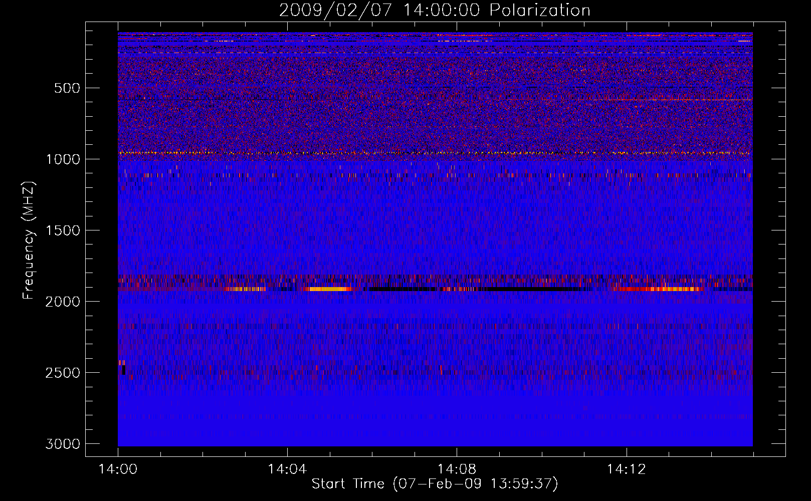Click the 3000 frequency tick label
The width and height of the screenshot is (811, 501).
tap(63, 444)
